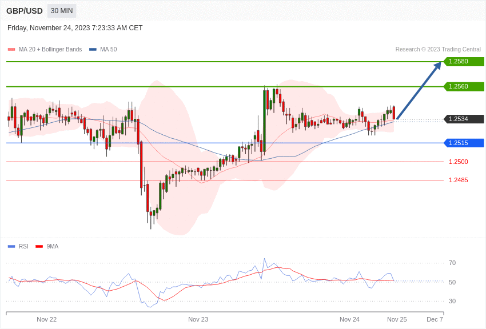Click the Friday, November 24, 2023 timestamp text

pos(75,28)
